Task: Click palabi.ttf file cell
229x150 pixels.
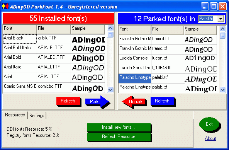Action: click(168, 78)
